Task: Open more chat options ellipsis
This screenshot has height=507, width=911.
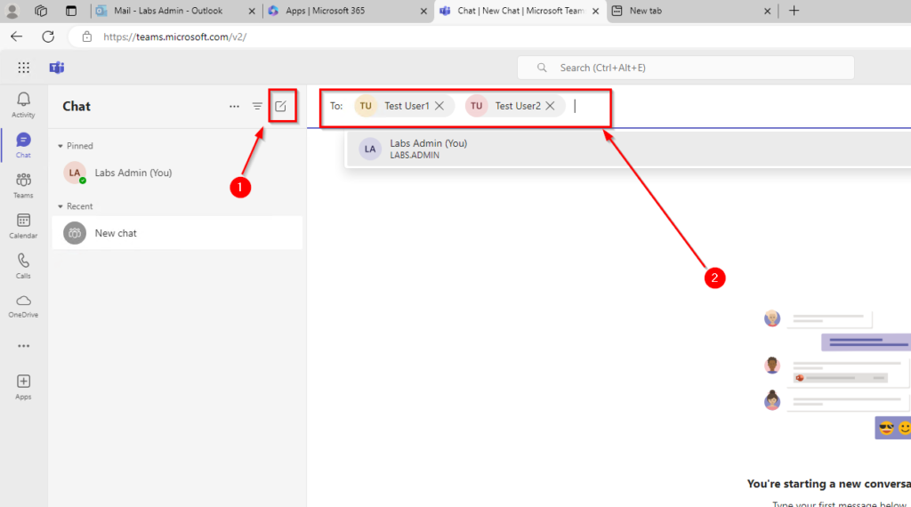Action: [x=234, y=106]
